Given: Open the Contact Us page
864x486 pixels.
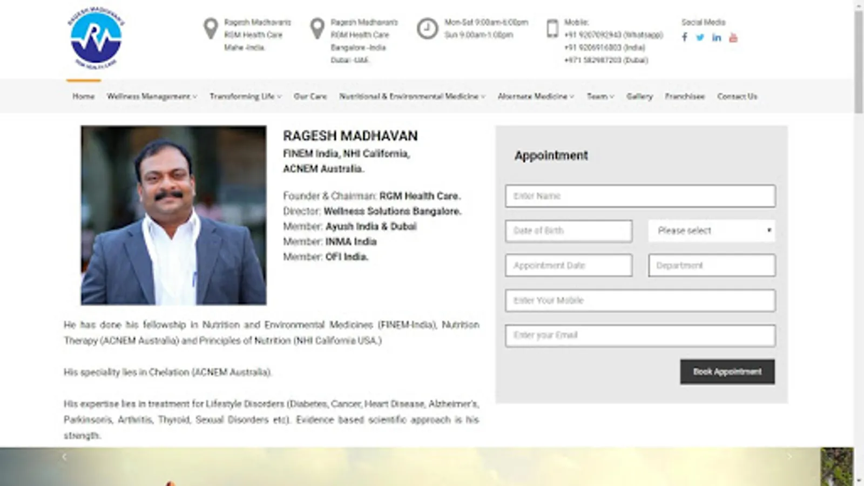Looking at the screenshot, I should [x=737, y=96].
